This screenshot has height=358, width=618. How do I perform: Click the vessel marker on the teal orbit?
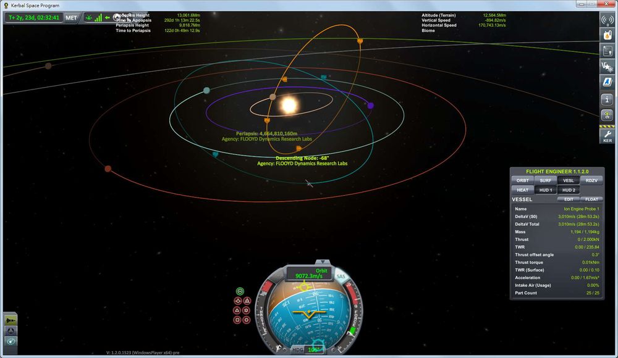point(310,183)
